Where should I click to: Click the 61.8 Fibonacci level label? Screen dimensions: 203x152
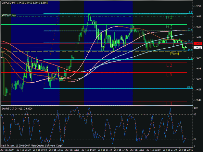190,58
